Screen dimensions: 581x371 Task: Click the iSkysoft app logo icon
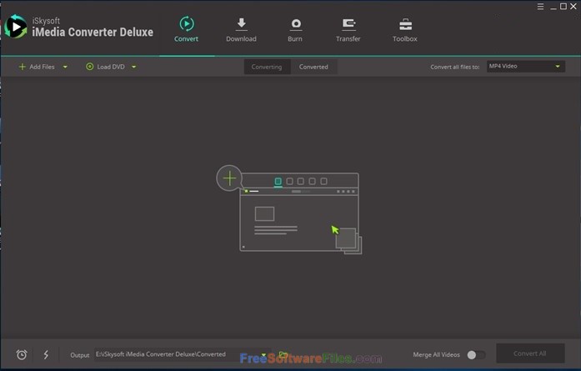15,27
